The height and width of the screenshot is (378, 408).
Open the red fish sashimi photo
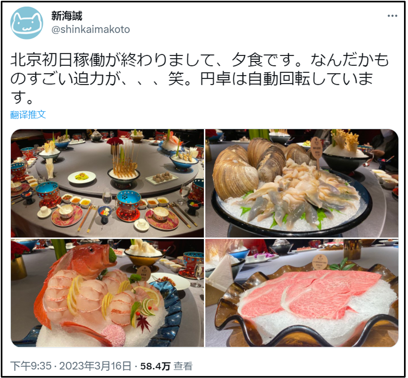tap(107, 293)
